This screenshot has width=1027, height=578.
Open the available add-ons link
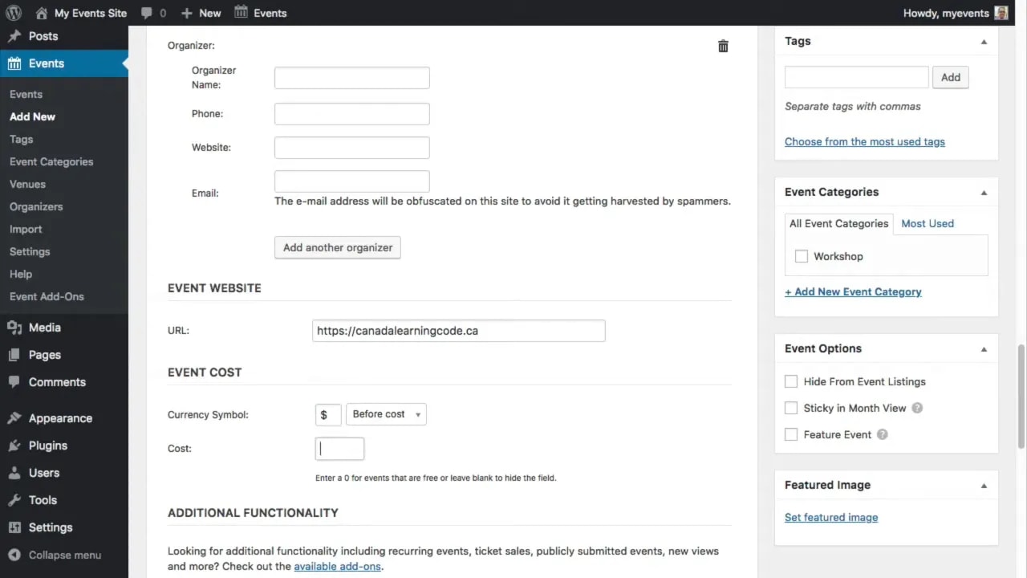[337, 566]
